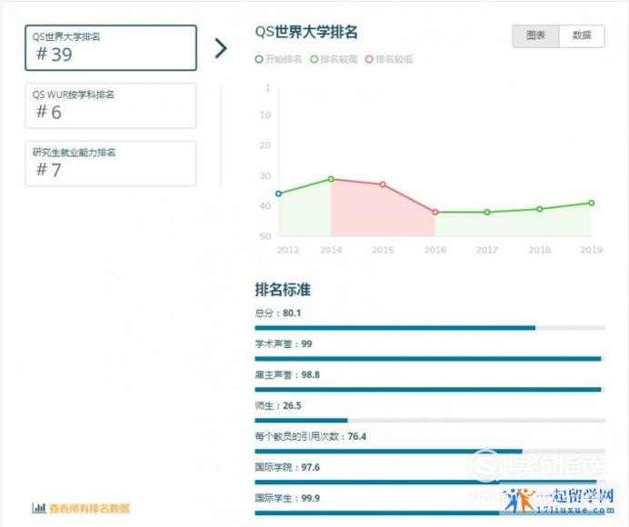Open the 查看所有排名数据 link
This screenshot has height=527, width=629.
point(89,509)
